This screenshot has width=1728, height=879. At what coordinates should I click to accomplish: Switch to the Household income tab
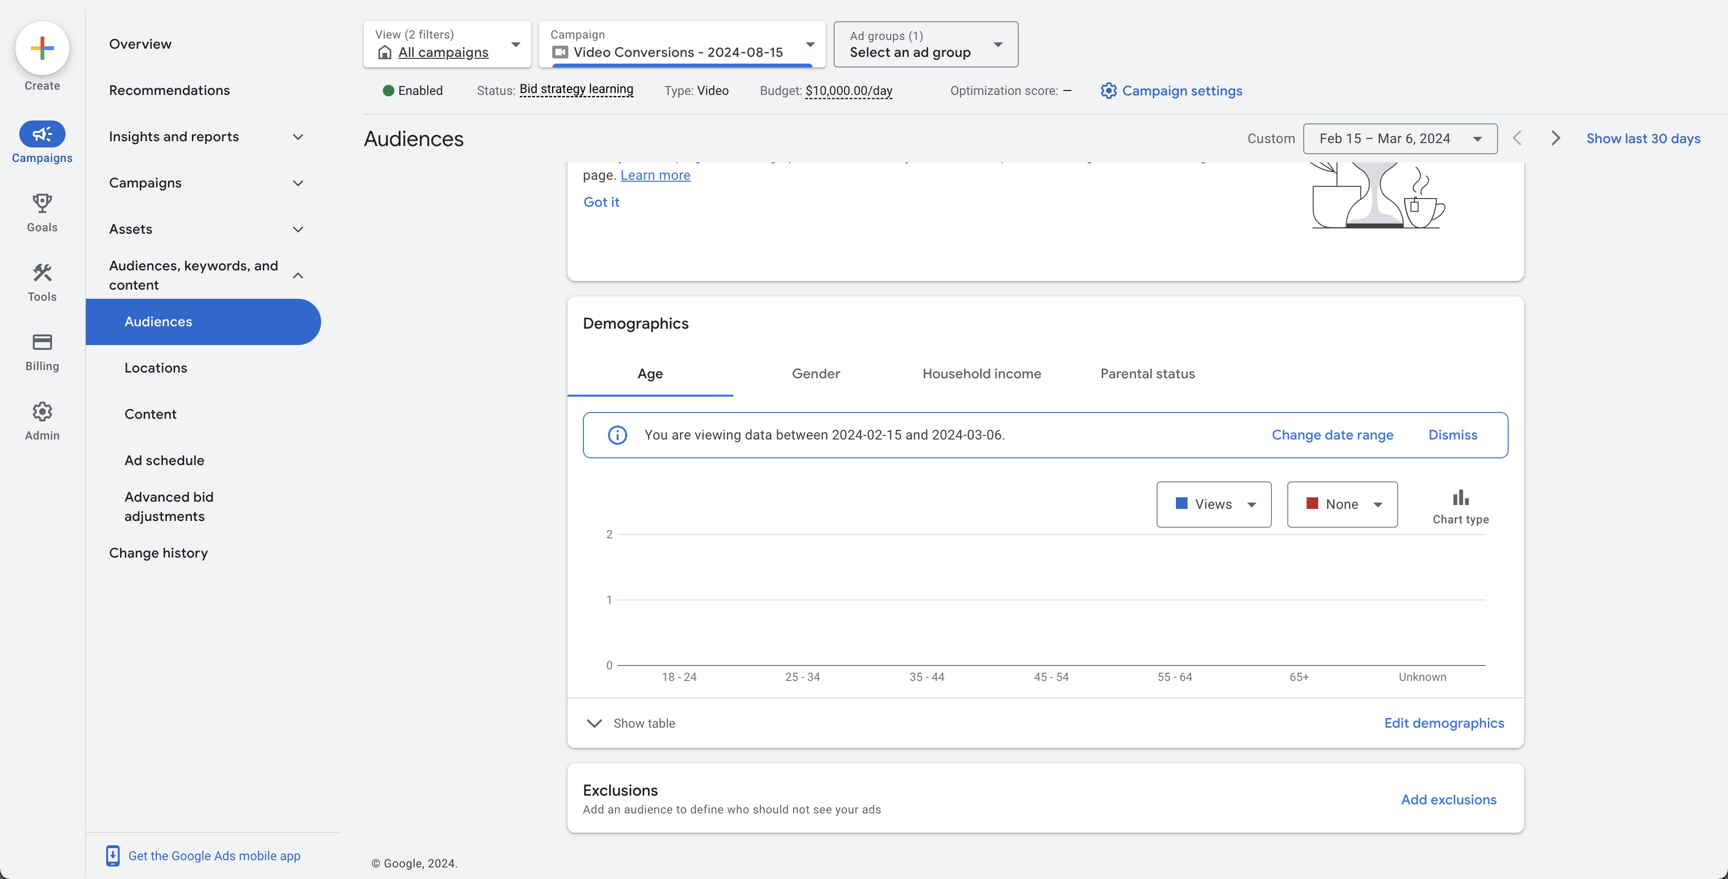pos(981,373)
